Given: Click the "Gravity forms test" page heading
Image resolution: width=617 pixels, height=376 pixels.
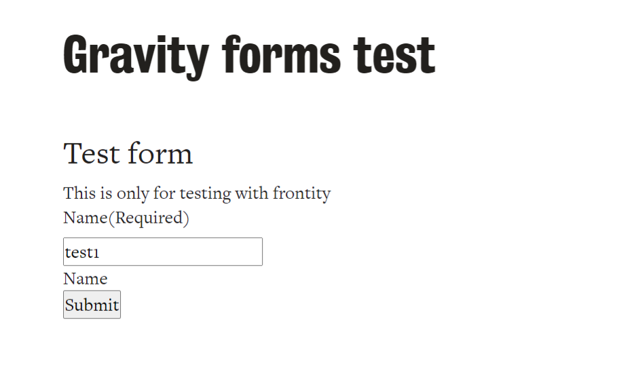Looking at the screenshot, I should 248,54.
